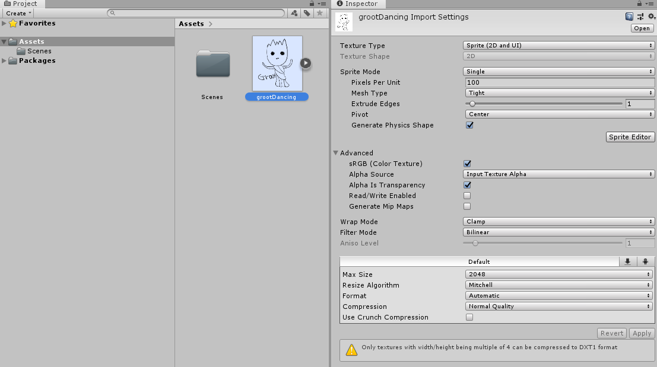Open the Inspector panel options menu
Viewport: 657px width, 367px height.
pos(650,4)
